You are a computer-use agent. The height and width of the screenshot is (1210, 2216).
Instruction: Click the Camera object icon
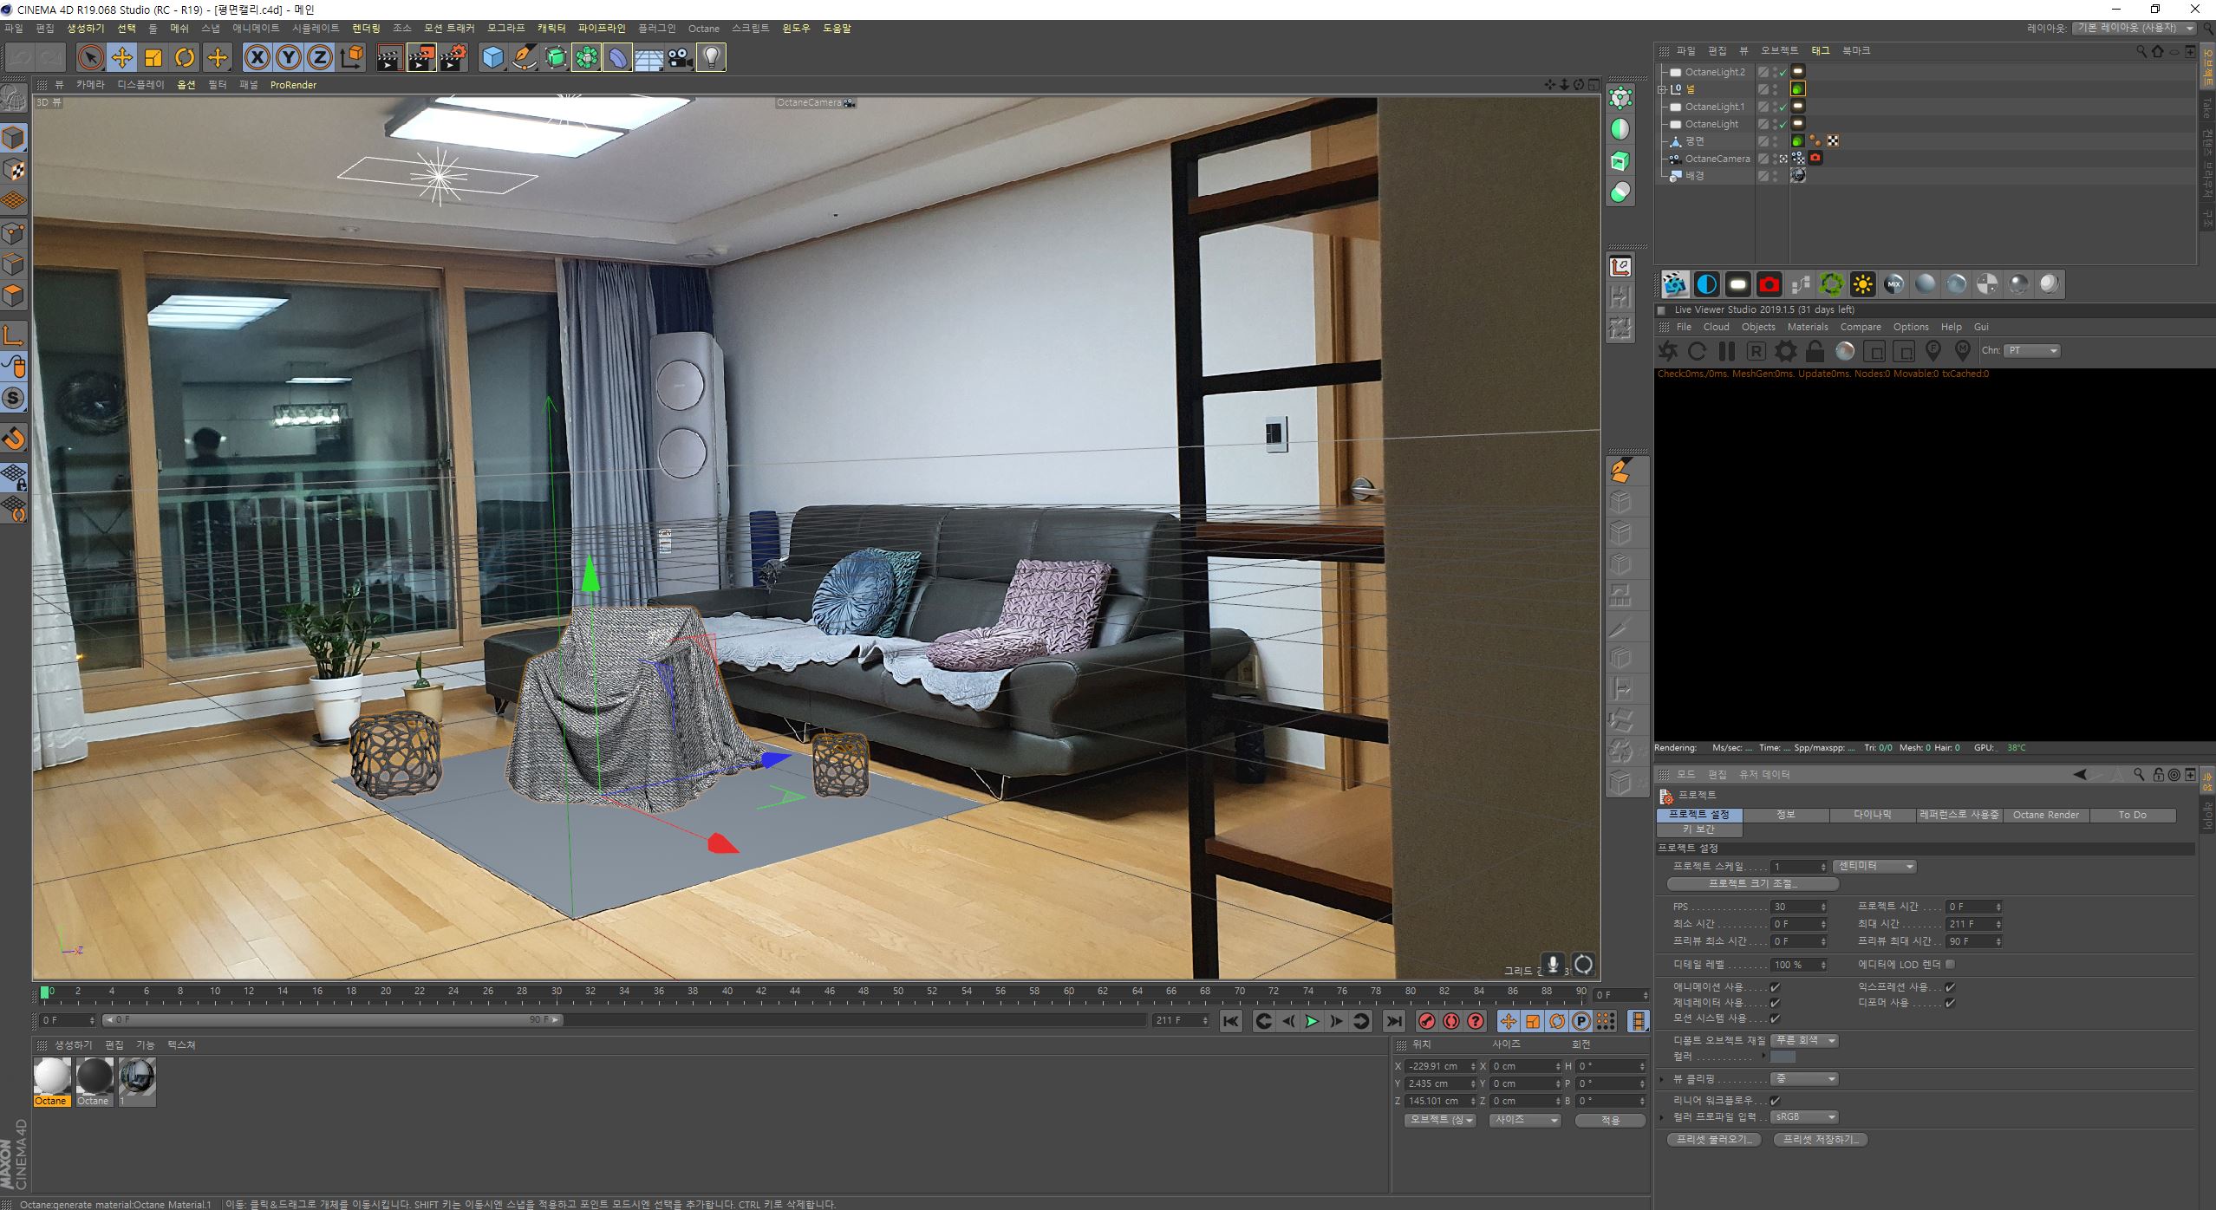tap(681, 58)
